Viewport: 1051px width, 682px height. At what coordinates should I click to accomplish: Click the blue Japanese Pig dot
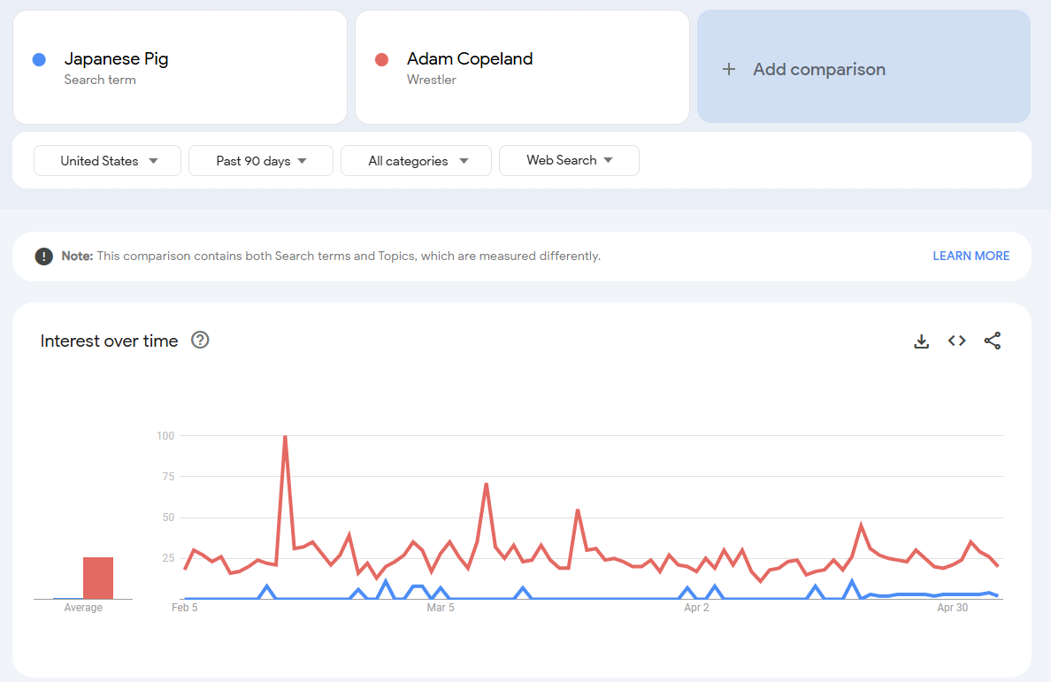click(39, 59)
